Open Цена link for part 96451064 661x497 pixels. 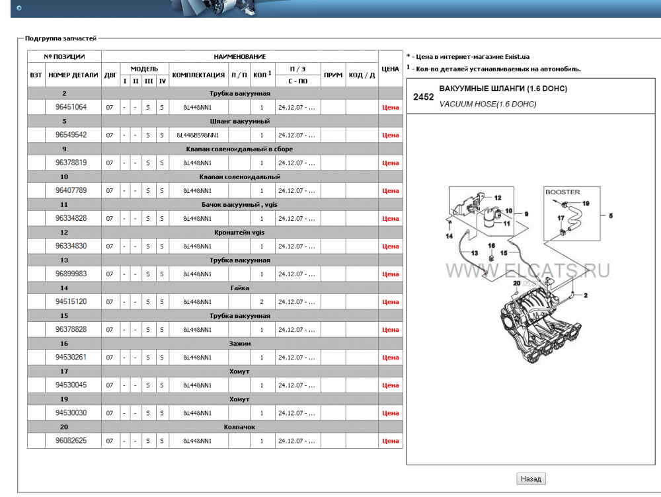click(391, 108)
